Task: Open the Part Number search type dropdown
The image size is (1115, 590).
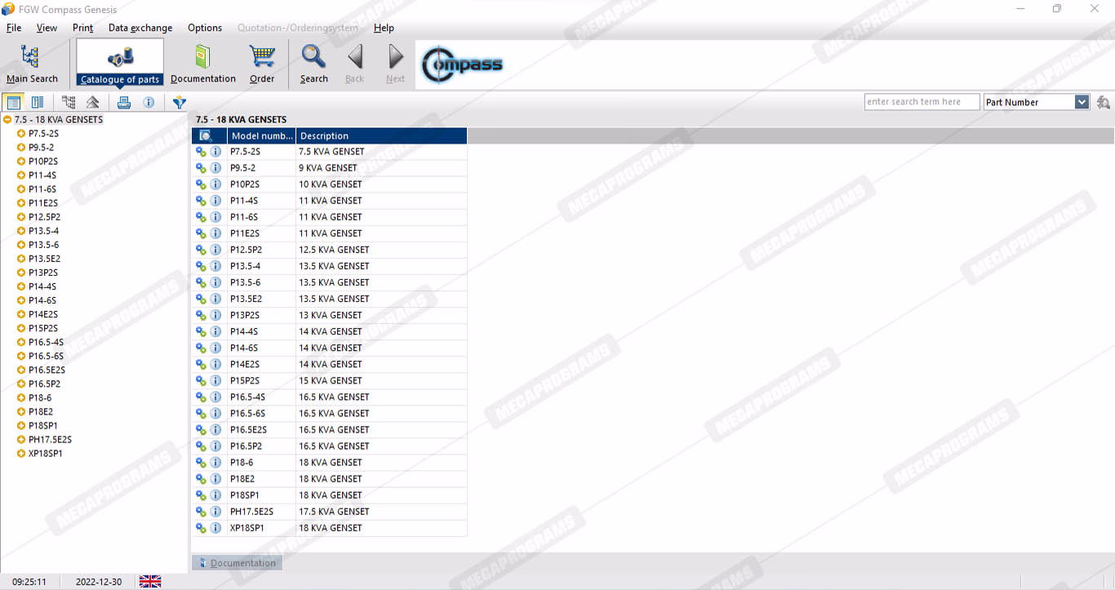Action: [1082, 102]
